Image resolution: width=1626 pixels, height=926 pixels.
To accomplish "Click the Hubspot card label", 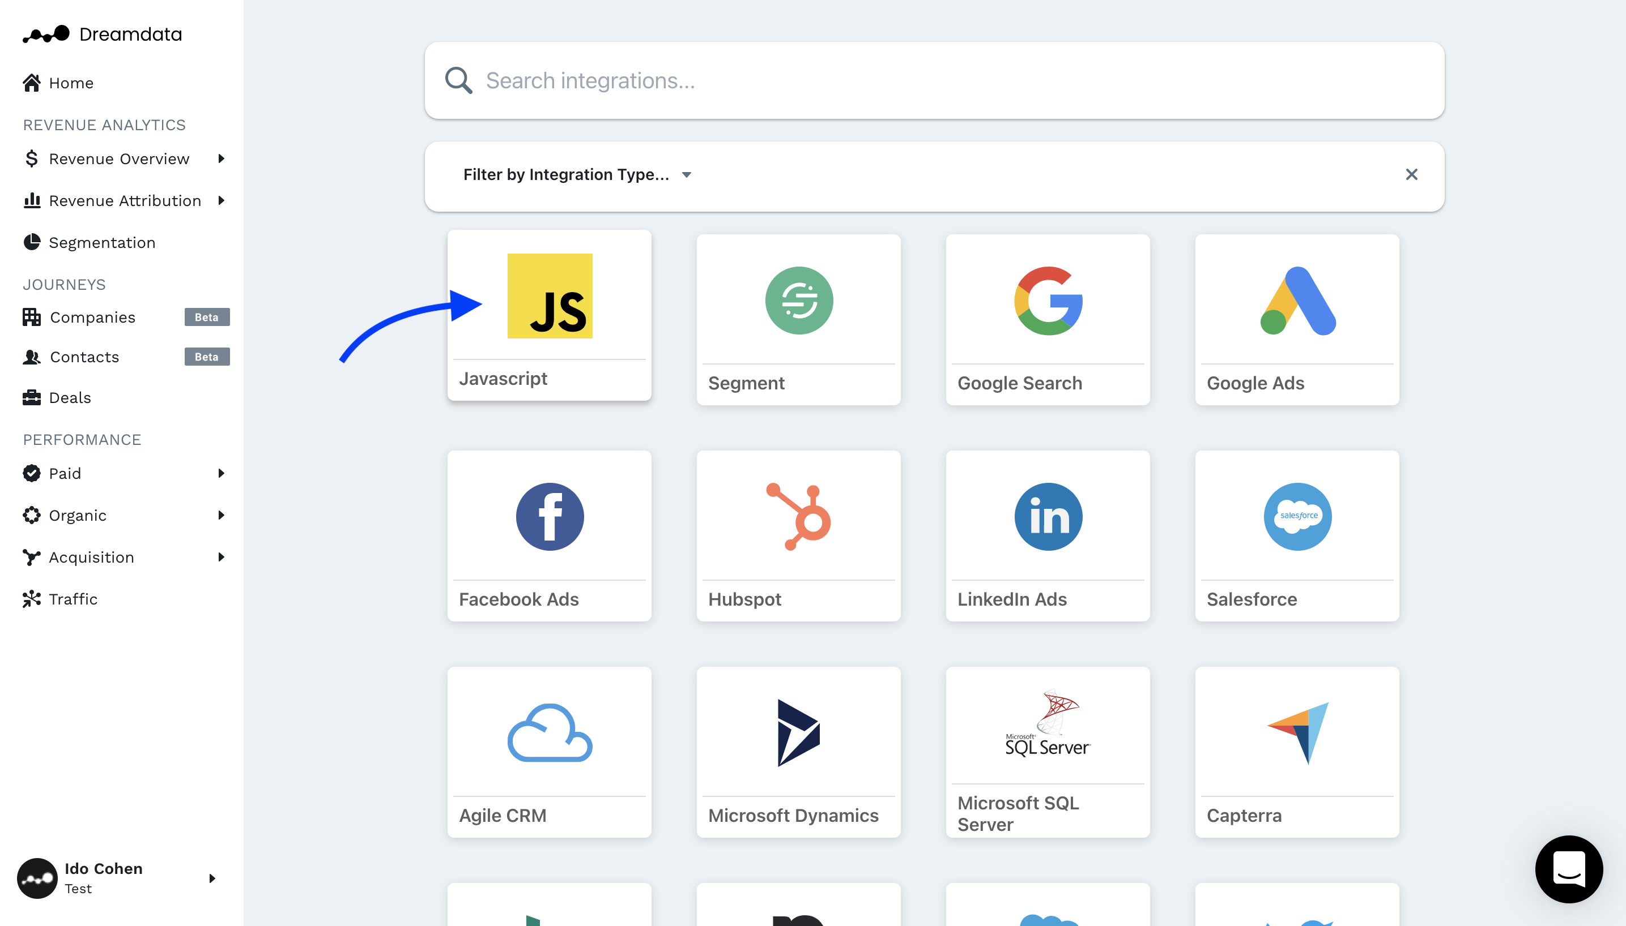I will (x=744, y=599).
